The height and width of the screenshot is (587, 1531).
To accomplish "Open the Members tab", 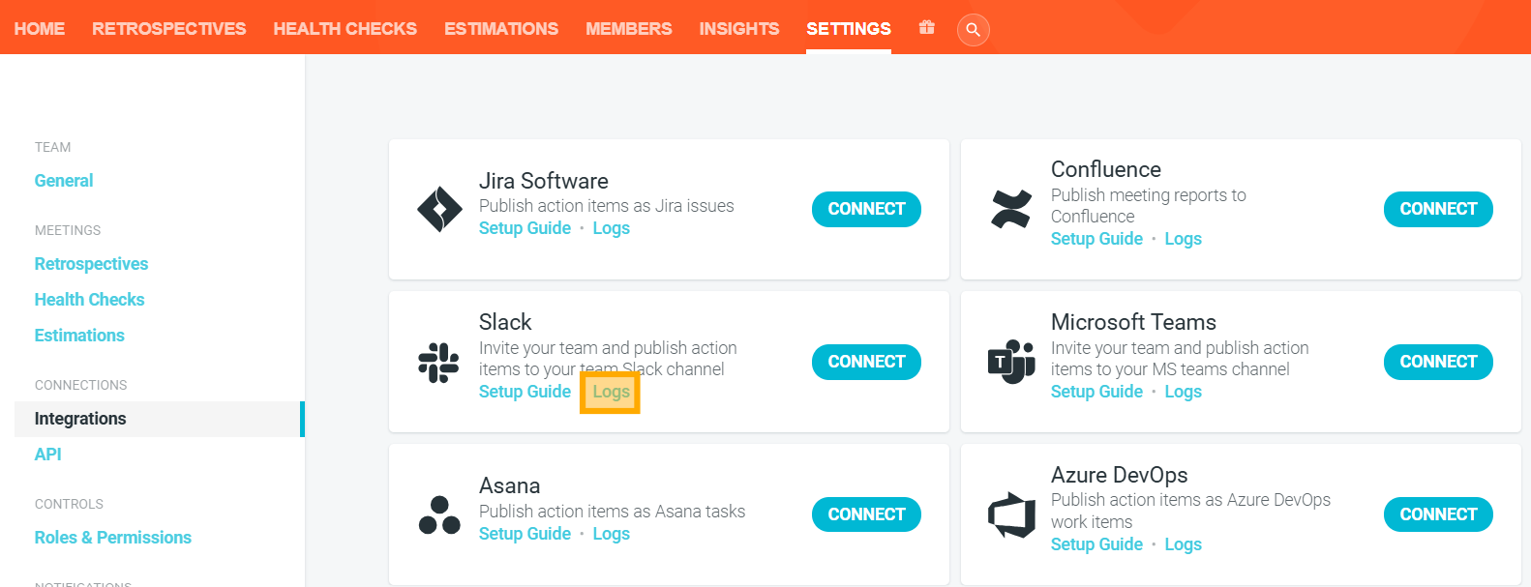I will [629, 29].
